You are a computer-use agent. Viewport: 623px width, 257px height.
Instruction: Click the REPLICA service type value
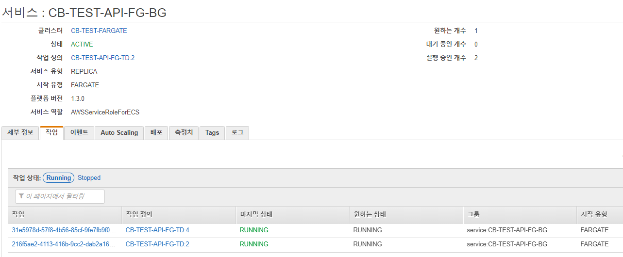(84, 71)
